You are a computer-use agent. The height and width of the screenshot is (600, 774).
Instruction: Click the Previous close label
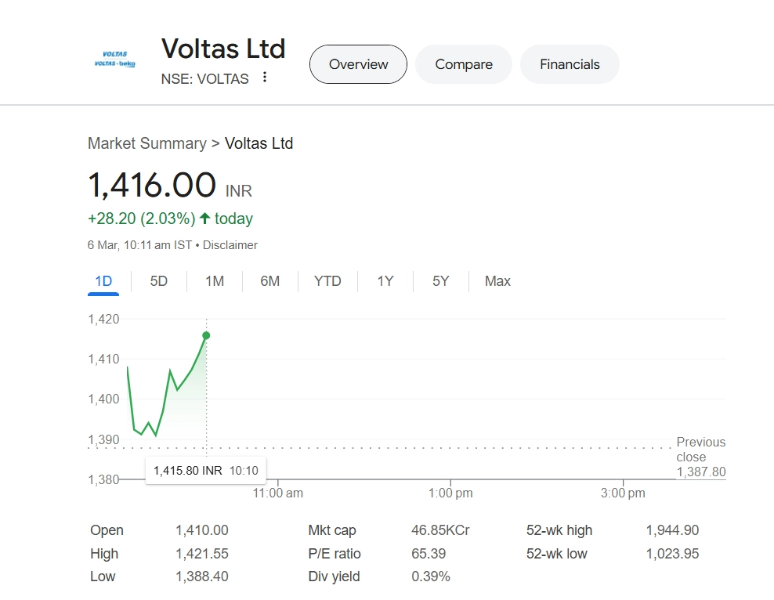700,450
